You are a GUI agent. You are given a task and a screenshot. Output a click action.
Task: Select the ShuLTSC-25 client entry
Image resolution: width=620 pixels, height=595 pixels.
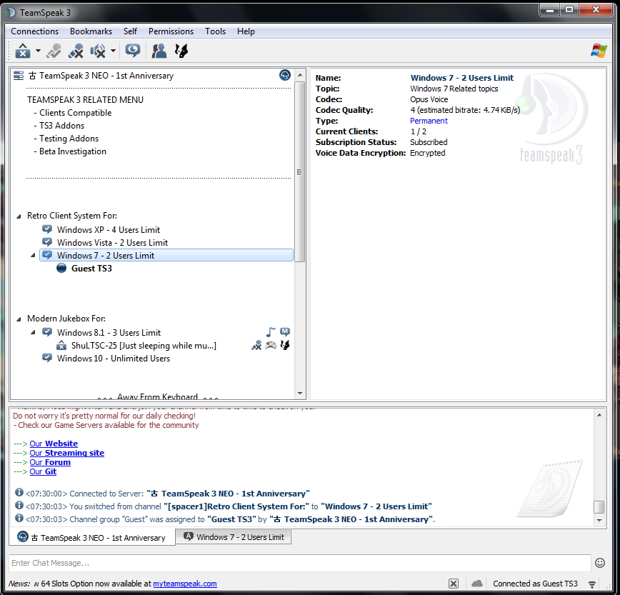[144, 346]
